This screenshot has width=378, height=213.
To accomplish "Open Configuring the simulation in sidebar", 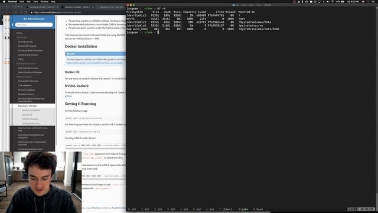I will (x=30, y=50).
